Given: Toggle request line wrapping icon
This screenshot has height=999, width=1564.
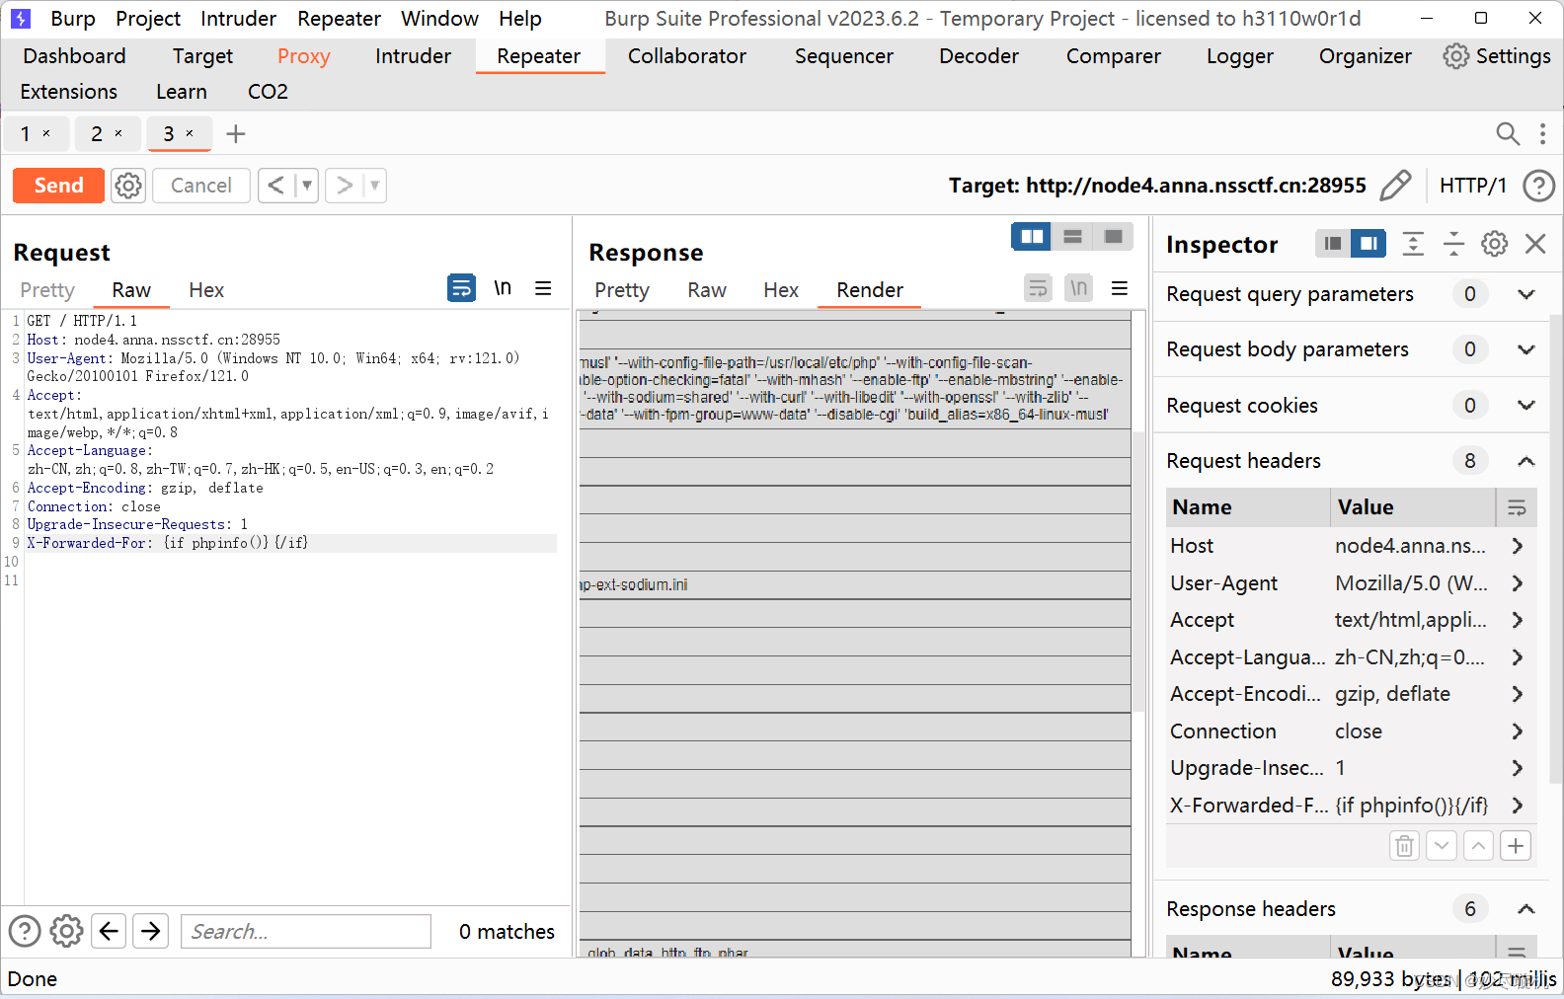Looking at the screenshot, I should pyautogui.click(x=461, y=288).
